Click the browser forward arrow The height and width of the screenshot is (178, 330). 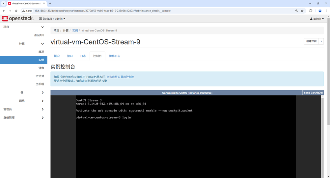10,11
